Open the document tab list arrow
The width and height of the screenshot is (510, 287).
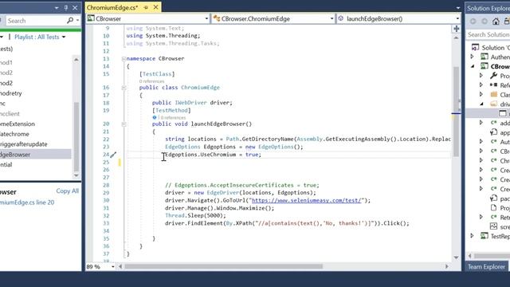458,8
